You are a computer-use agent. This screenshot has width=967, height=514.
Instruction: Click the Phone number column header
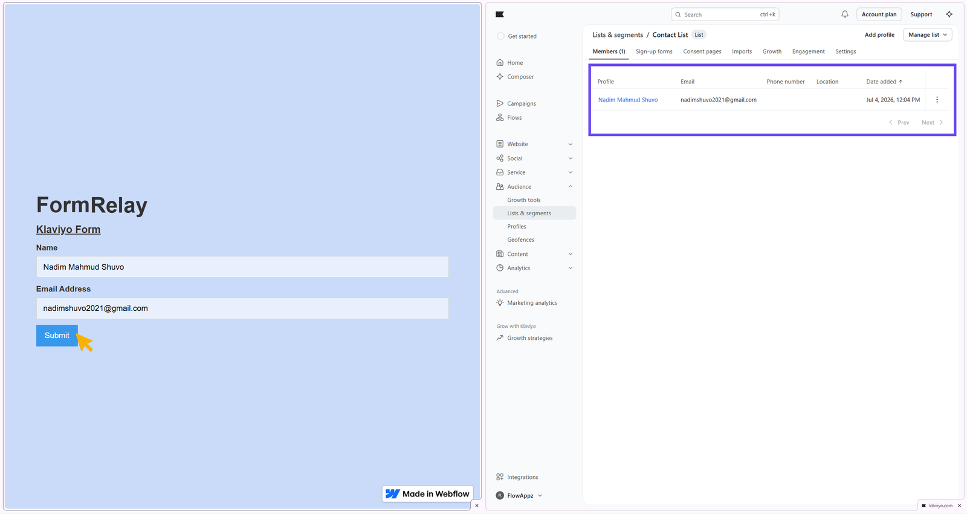click(x=786, y=82)
